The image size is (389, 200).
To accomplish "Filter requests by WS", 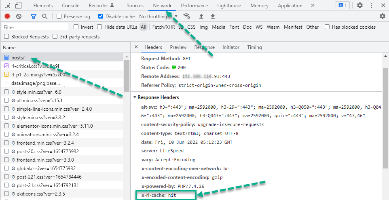I will [x=259, y=27].
